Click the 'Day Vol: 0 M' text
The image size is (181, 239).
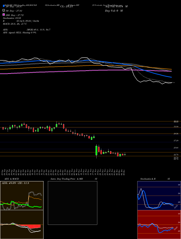[x=114, y=11]
